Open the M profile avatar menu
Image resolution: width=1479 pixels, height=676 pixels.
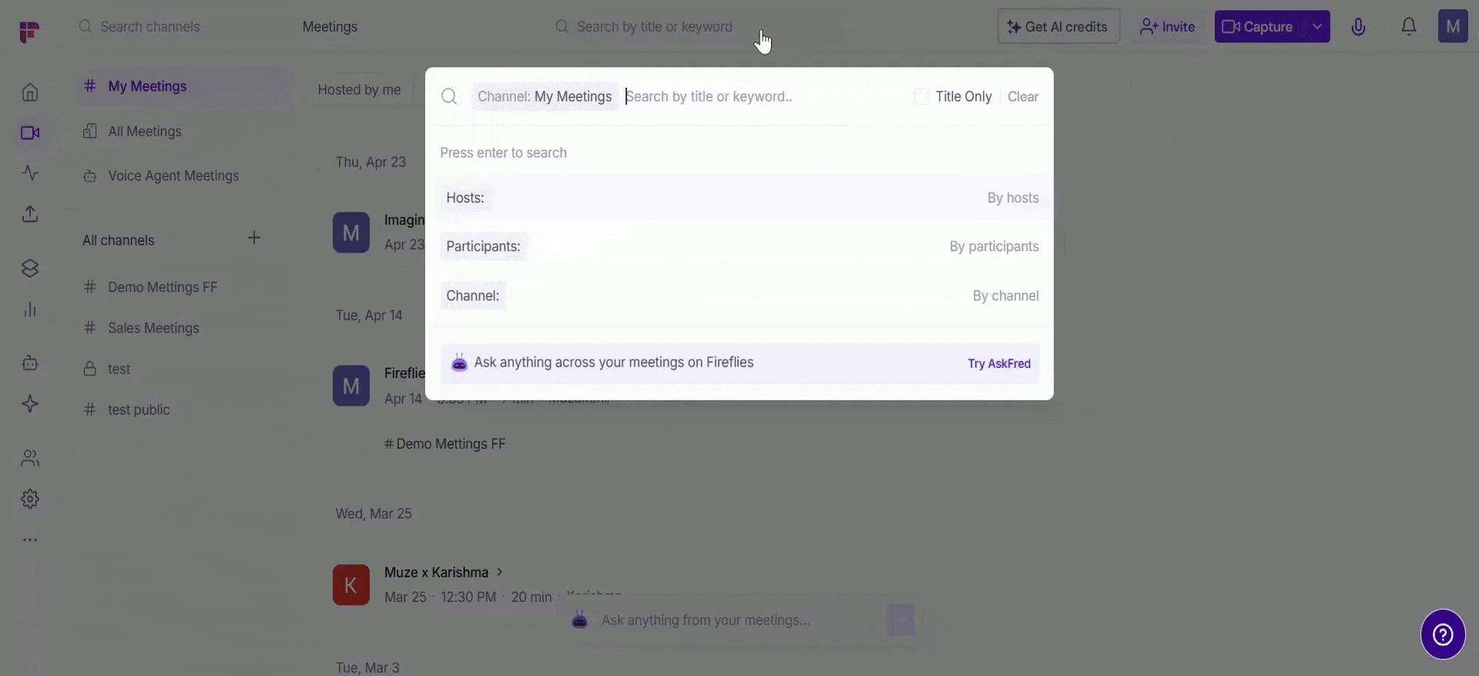[1453, 27]
